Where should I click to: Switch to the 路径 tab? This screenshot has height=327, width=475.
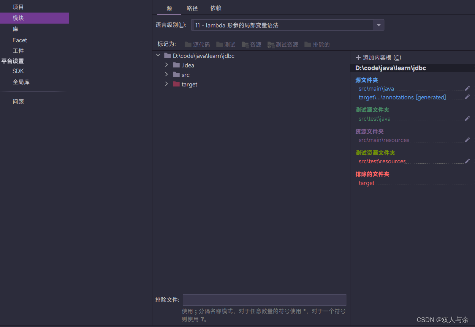coord(192,8)
